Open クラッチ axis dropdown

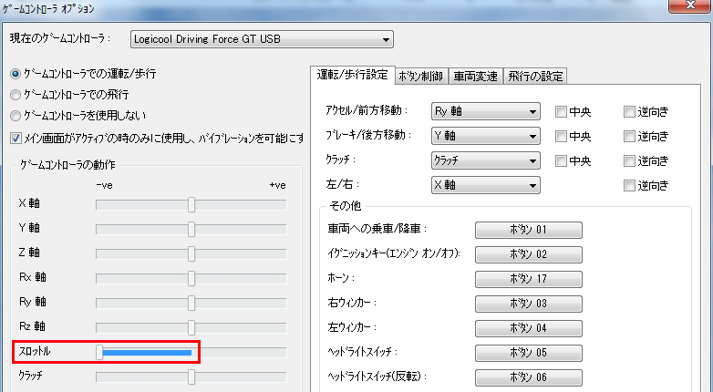[486, 160]
